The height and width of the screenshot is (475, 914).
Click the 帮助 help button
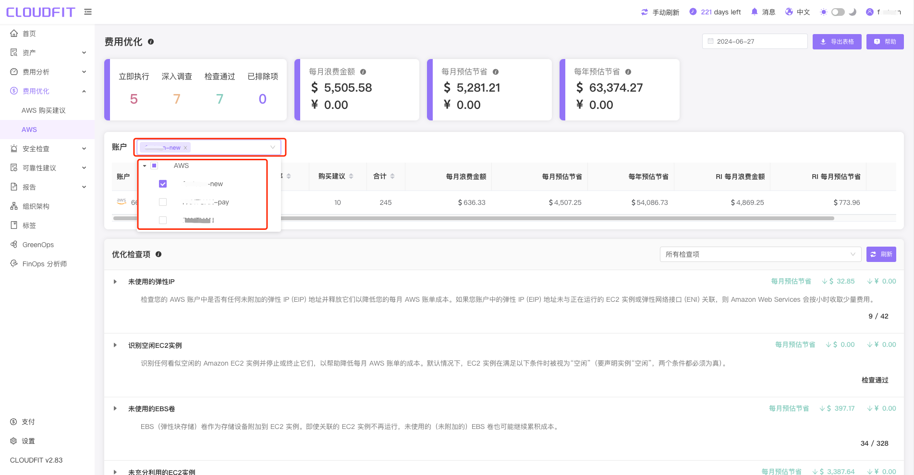(885, 42)
